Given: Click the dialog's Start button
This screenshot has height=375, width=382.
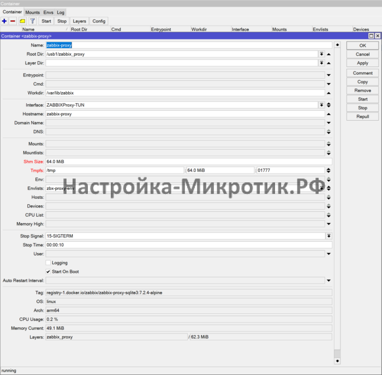Looking at the screenshot, I should (x=362, y=99).
